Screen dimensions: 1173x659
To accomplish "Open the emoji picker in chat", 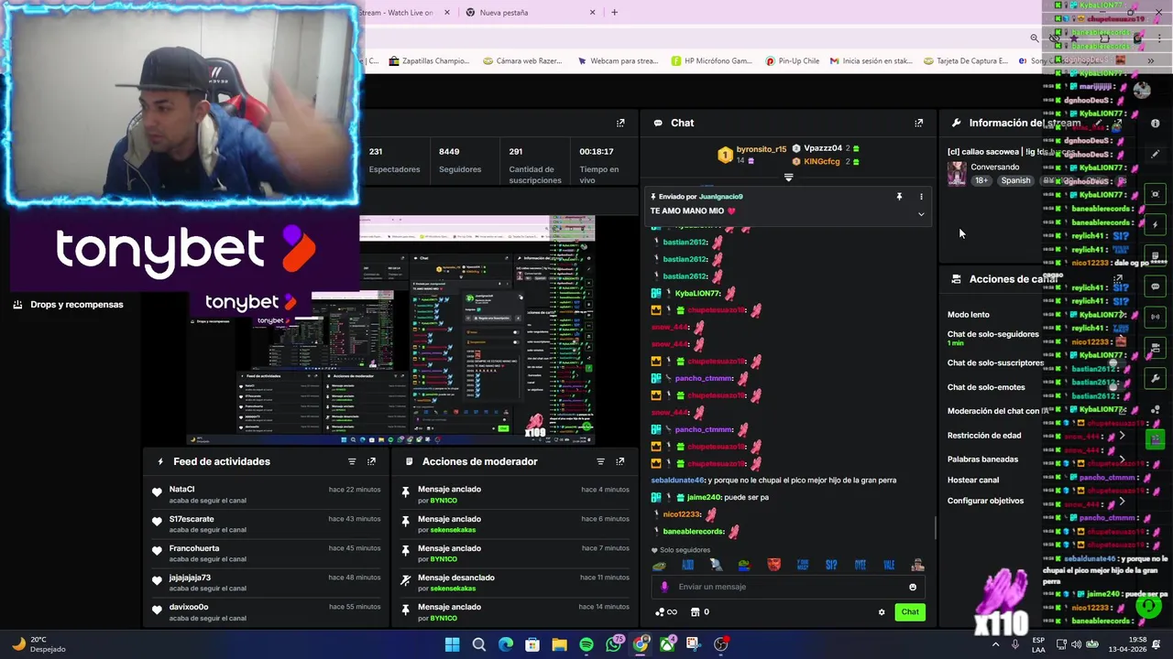I will (x=913, y=587).
